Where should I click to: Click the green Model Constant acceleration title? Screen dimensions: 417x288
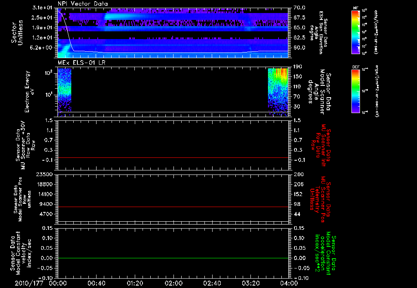pos(325,253)
